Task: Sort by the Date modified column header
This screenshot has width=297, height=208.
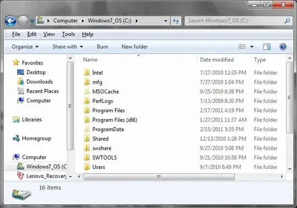Action: [x=217, y=59]
